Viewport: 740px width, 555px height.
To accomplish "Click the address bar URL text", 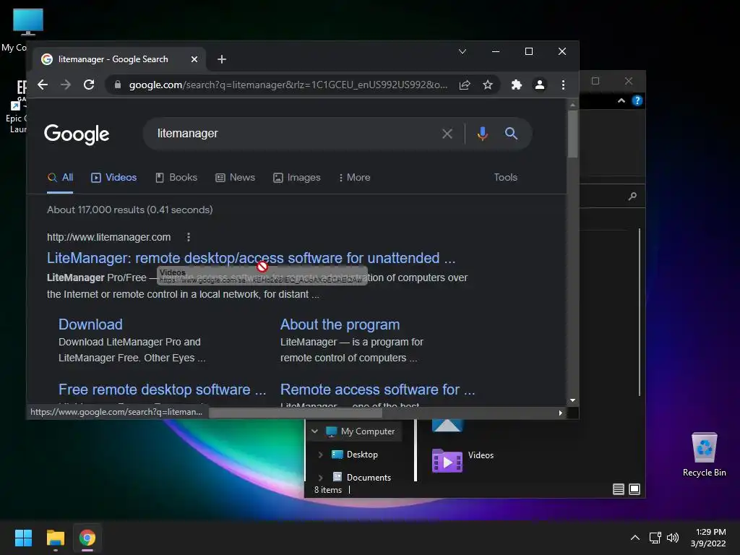I will (288, 85).
